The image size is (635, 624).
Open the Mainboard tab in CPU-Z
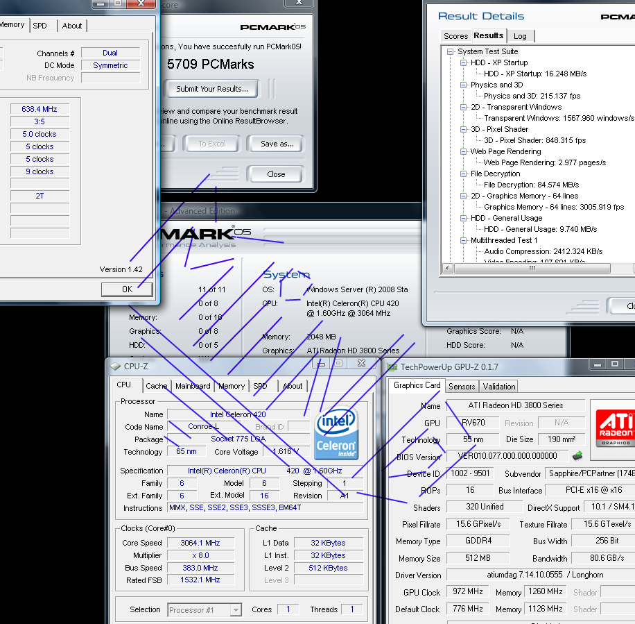[x=193, y=386]
